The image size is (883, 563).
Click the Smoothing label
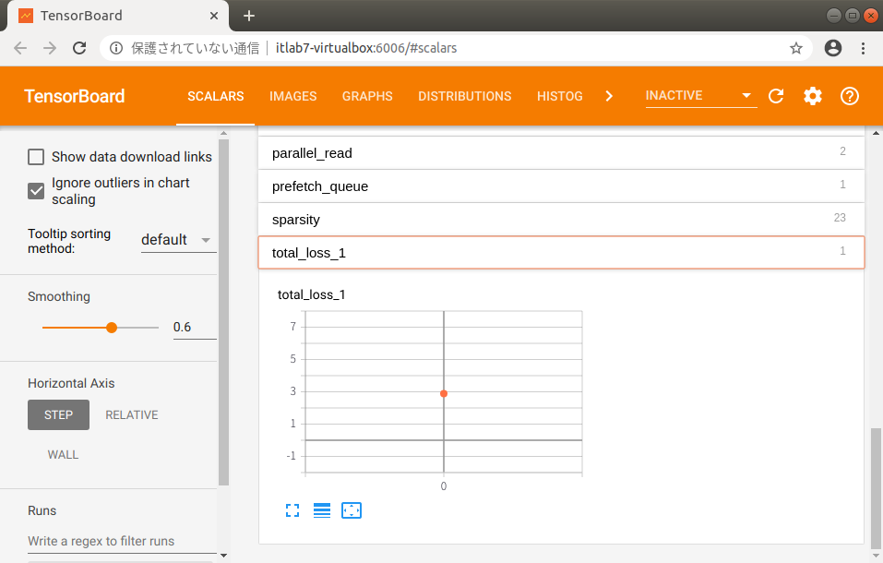click(58, 296)
